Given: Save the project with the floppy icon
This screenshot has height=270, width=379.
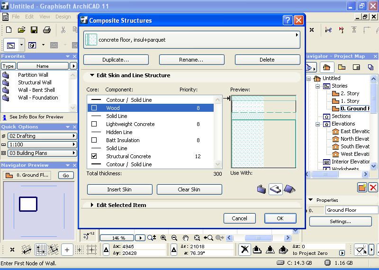Looking at the screenshot, I should pyautogui.click(x=34, y=30).
